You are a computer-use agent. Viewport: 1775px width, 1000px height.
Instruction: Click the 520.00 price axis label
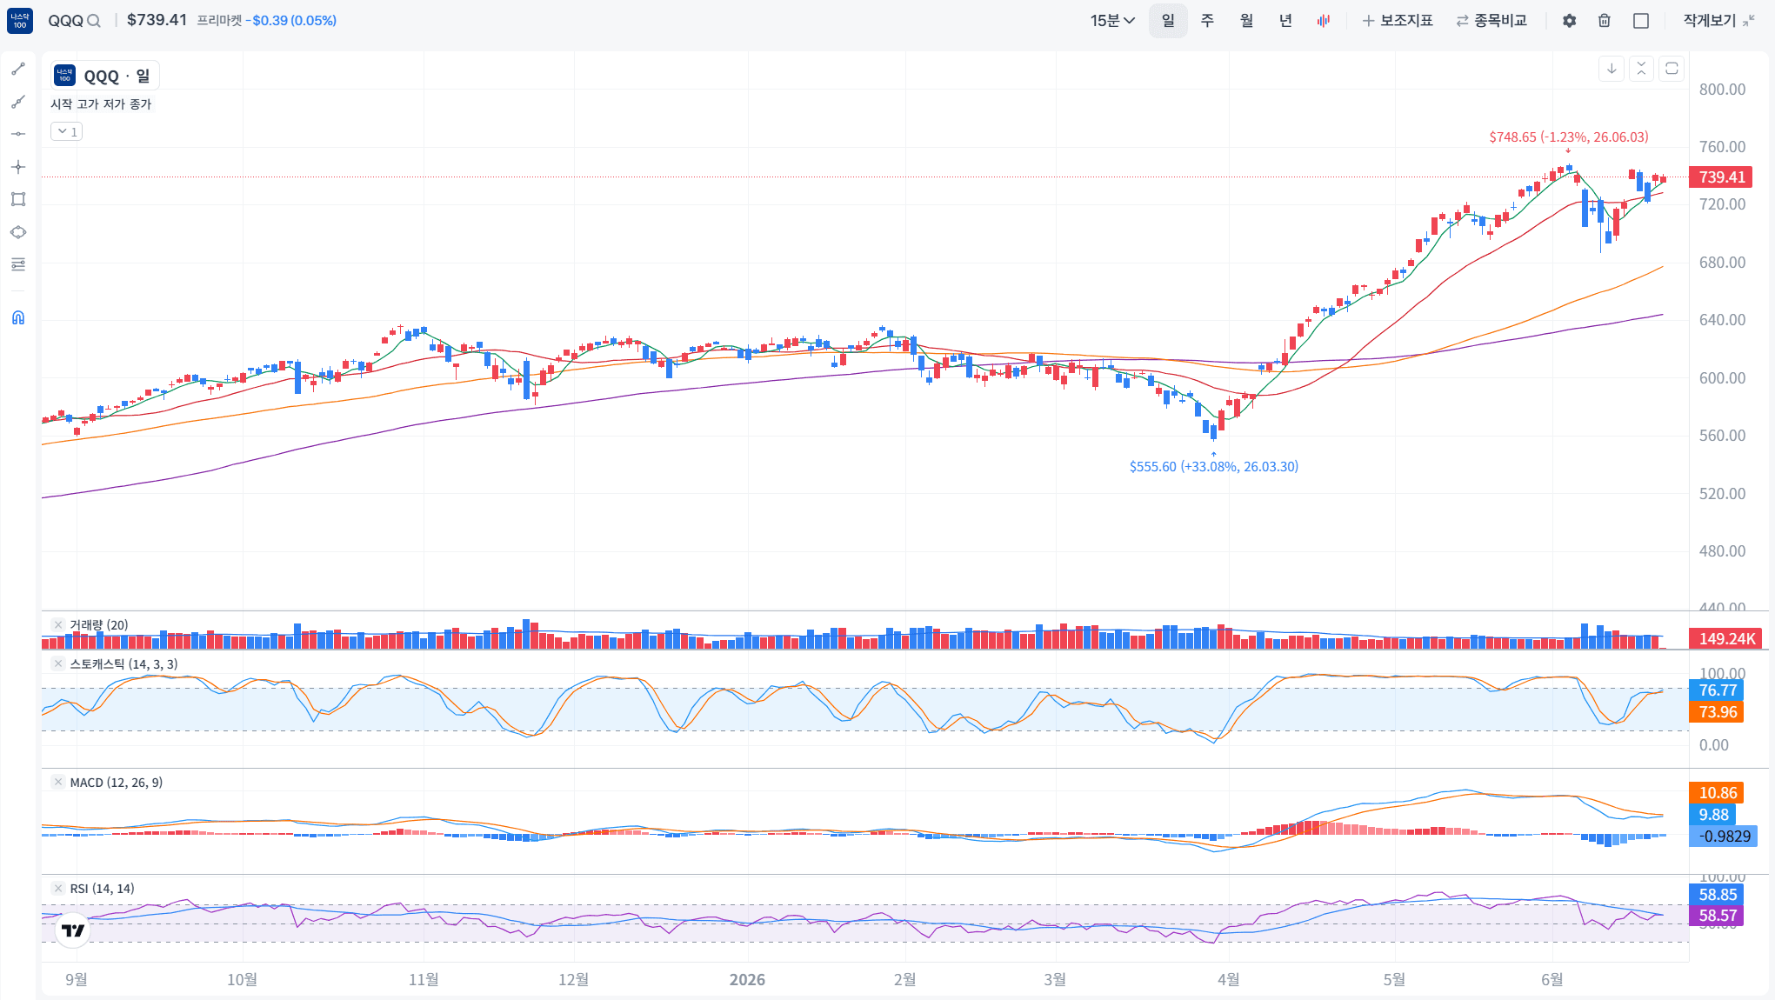click(x=1722, y=494)
